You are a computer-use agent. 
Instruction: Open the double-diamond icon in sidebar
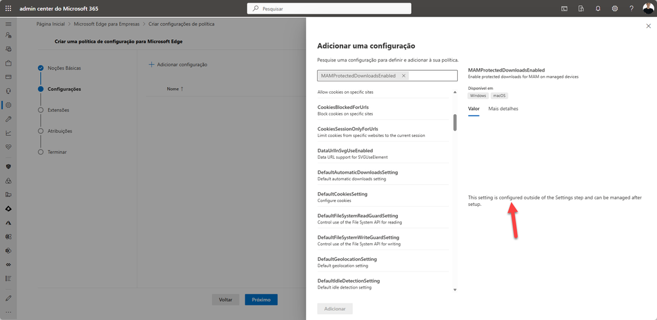[x=9, y=264]
